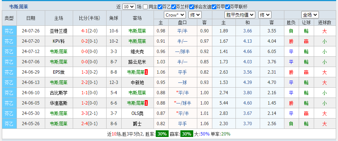
Task: Open the 全场 dropdown
Action: point(310,15)
